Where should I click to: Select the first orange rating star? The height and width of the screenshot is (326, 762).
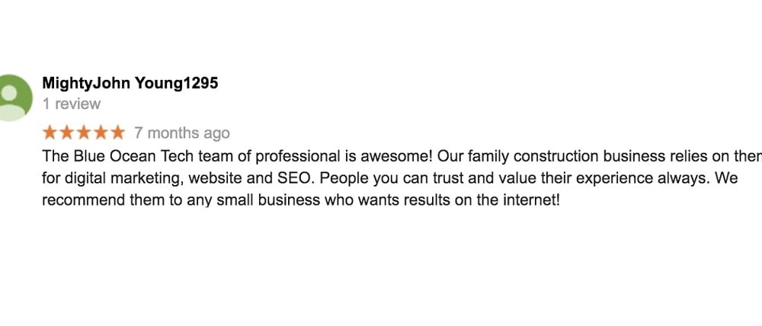click(50, 132)
